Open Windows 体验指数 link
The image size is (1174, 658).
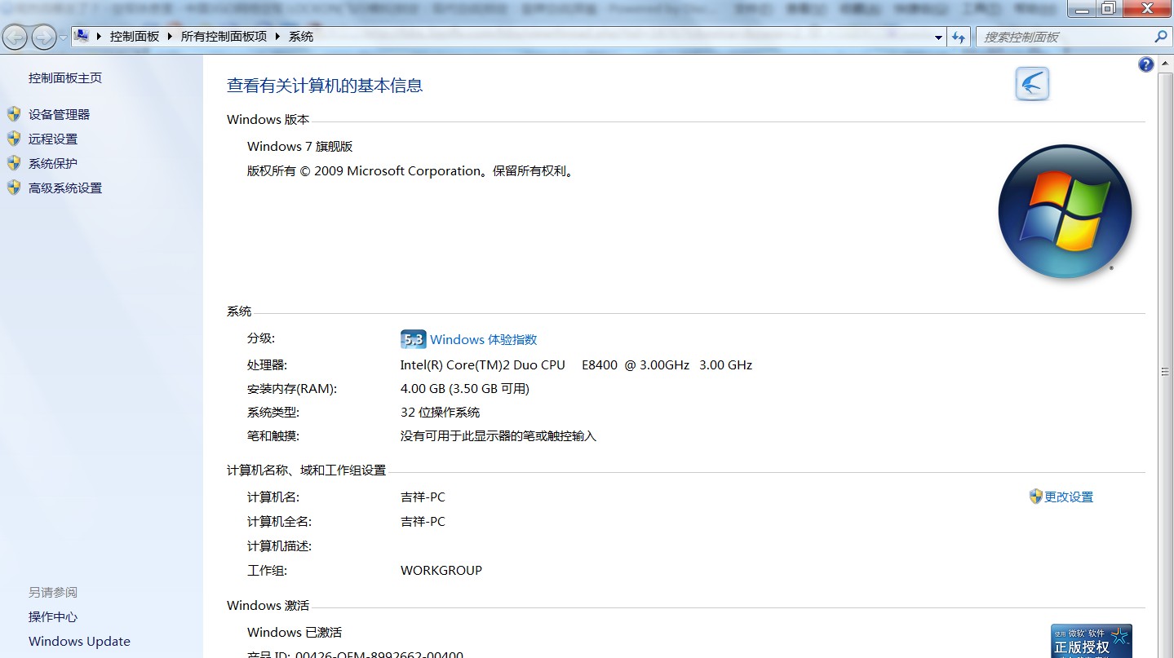484,340
